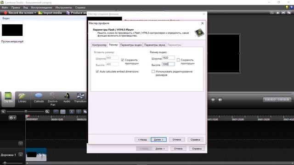Click Справка in Мастер создания фильма window
This screenshot has width=294, height=165.
click(197, 148)
